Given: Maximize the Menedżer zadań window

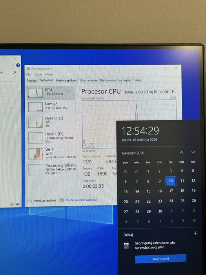Looking at the screenshot, I should (x=165, y=68).
